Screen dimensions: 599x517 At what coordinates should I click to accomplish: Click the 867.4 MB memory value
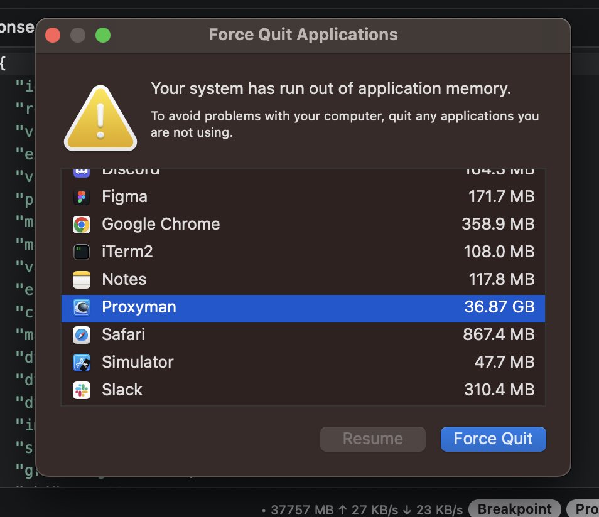pos(499,334)
